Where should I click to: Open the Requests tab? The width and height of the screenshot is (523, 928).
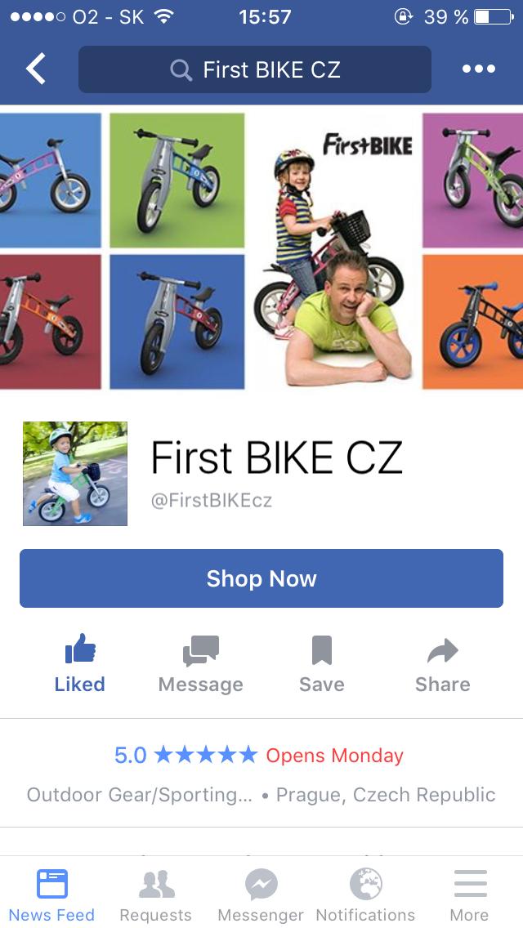tap(156, 895)
